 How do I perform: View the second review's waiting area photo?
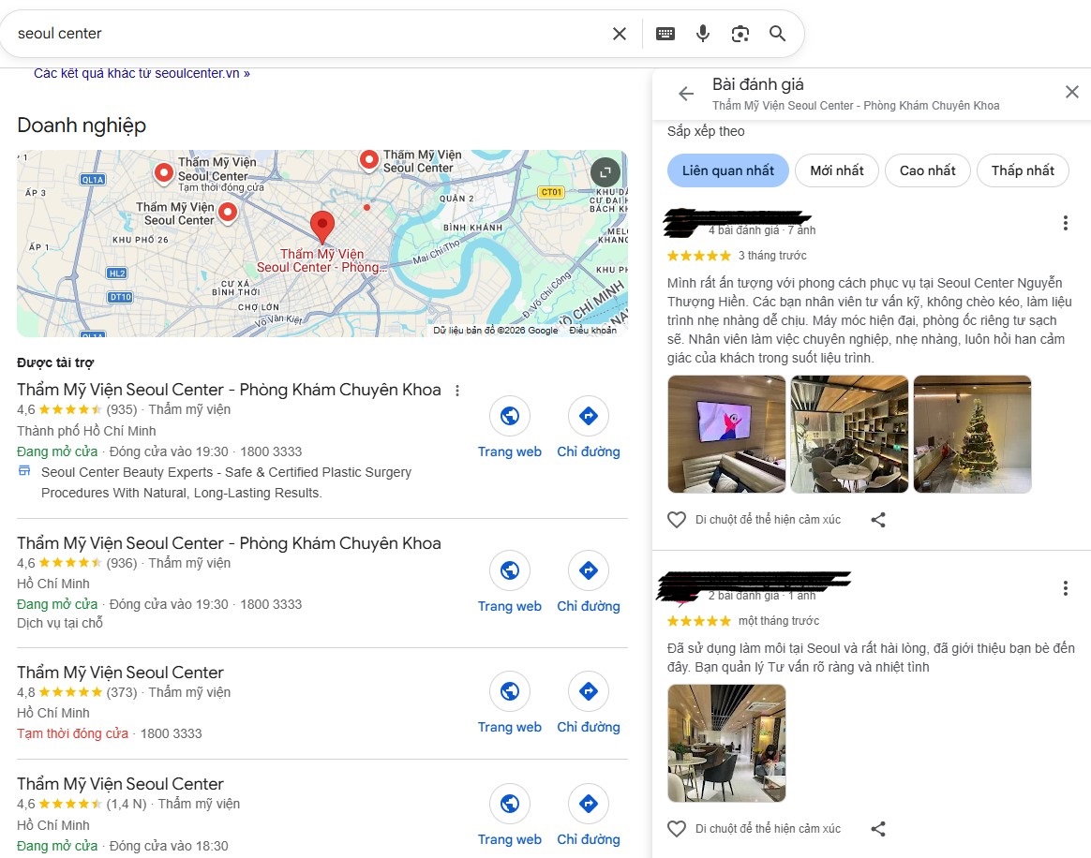726,744
